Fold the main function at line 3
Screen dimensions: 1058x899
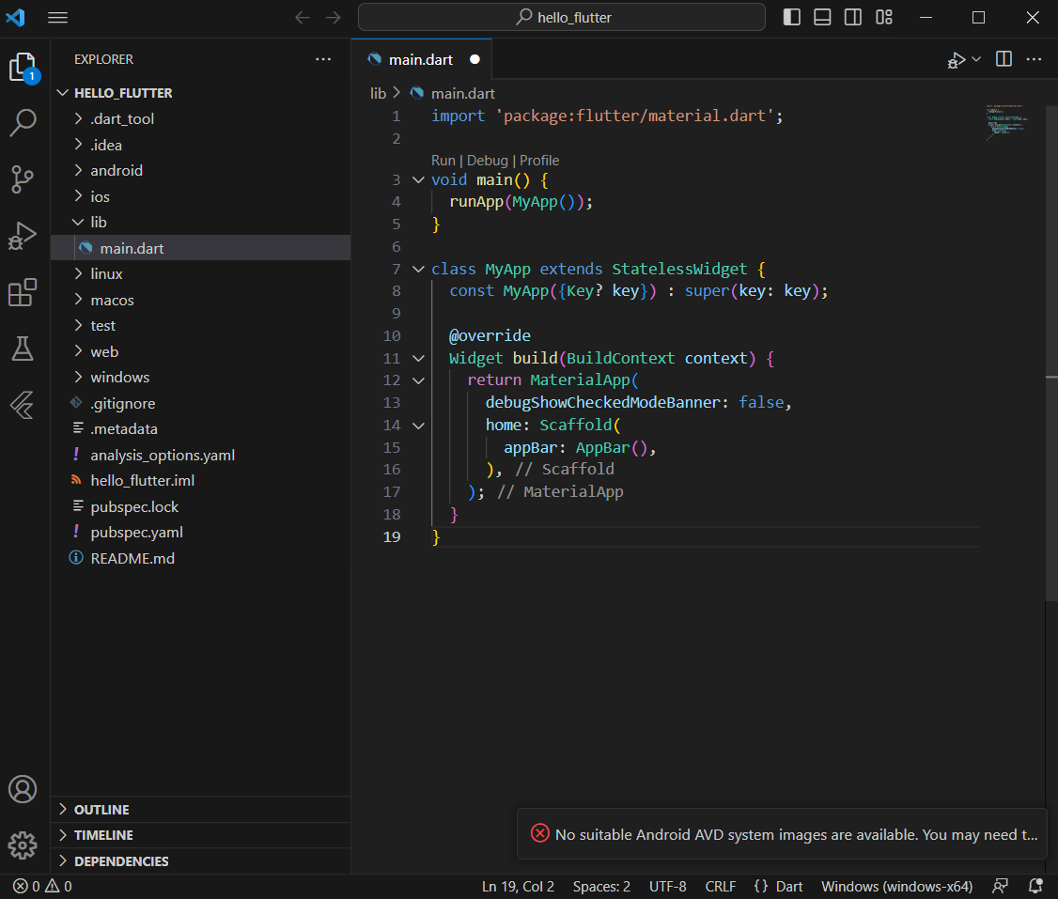[418, 180]
